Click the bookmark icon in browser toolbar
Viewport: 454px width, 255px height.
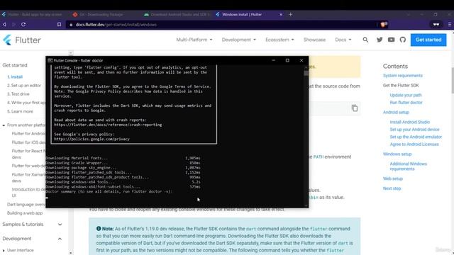[x=59, y=25]
